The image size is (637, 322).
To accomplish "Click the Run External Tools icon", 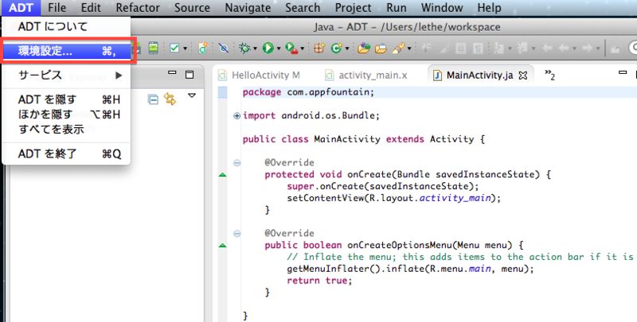I will click(291, 48).
